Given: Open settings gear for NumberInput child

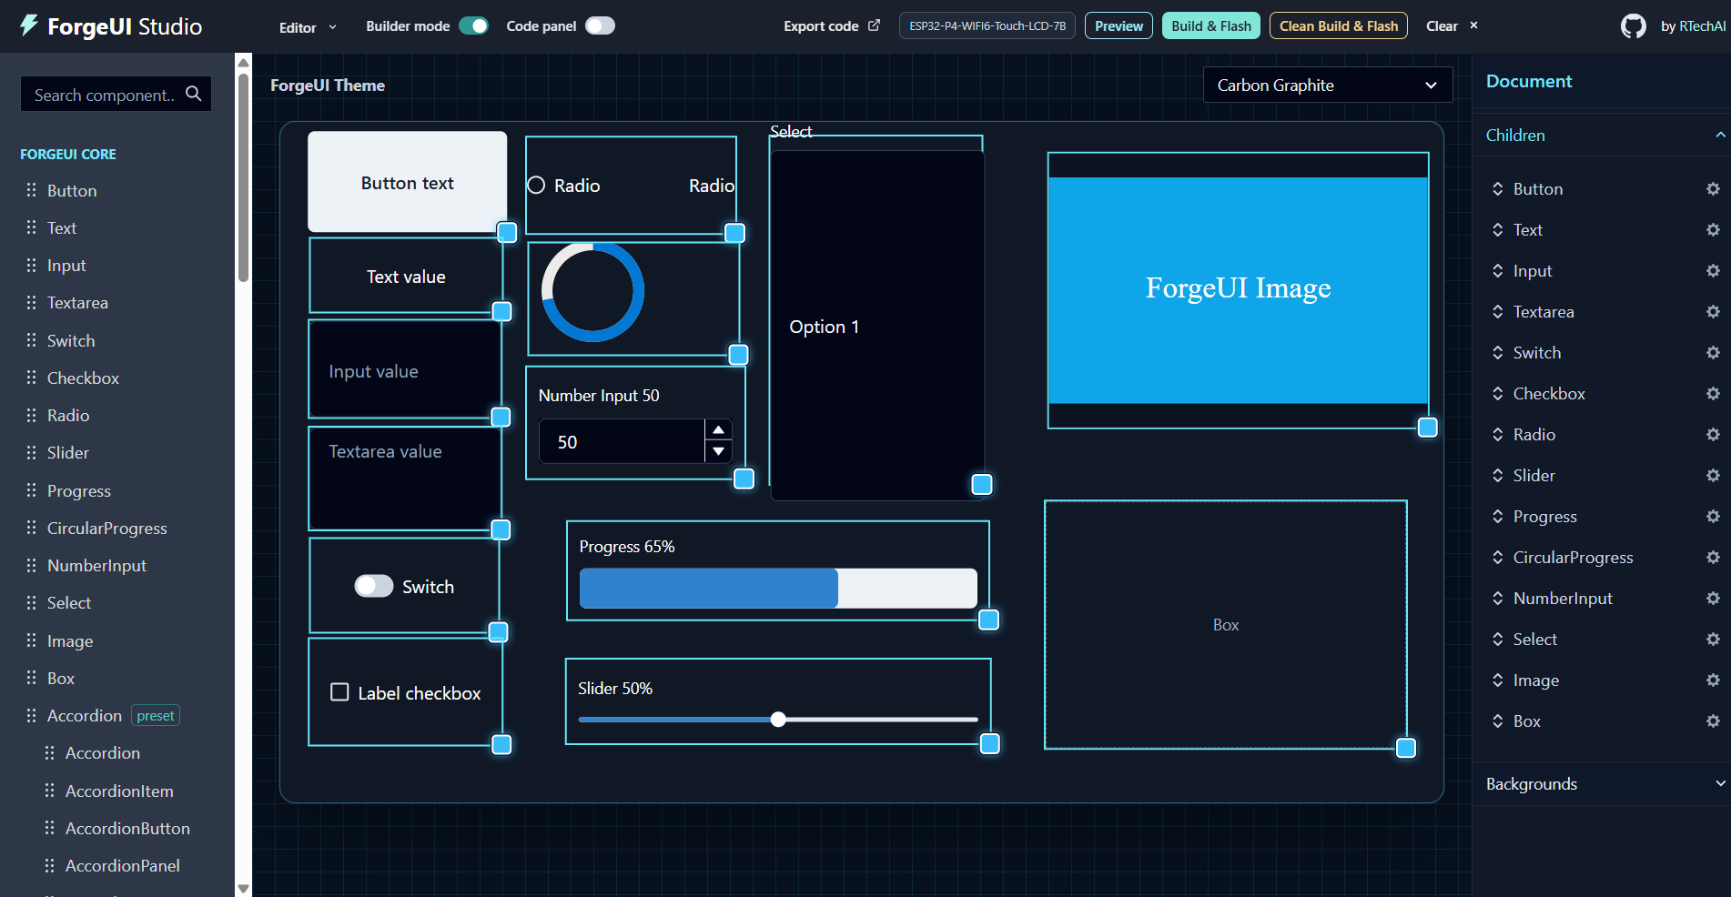Looking at the screenshot, I should 1713,599.
